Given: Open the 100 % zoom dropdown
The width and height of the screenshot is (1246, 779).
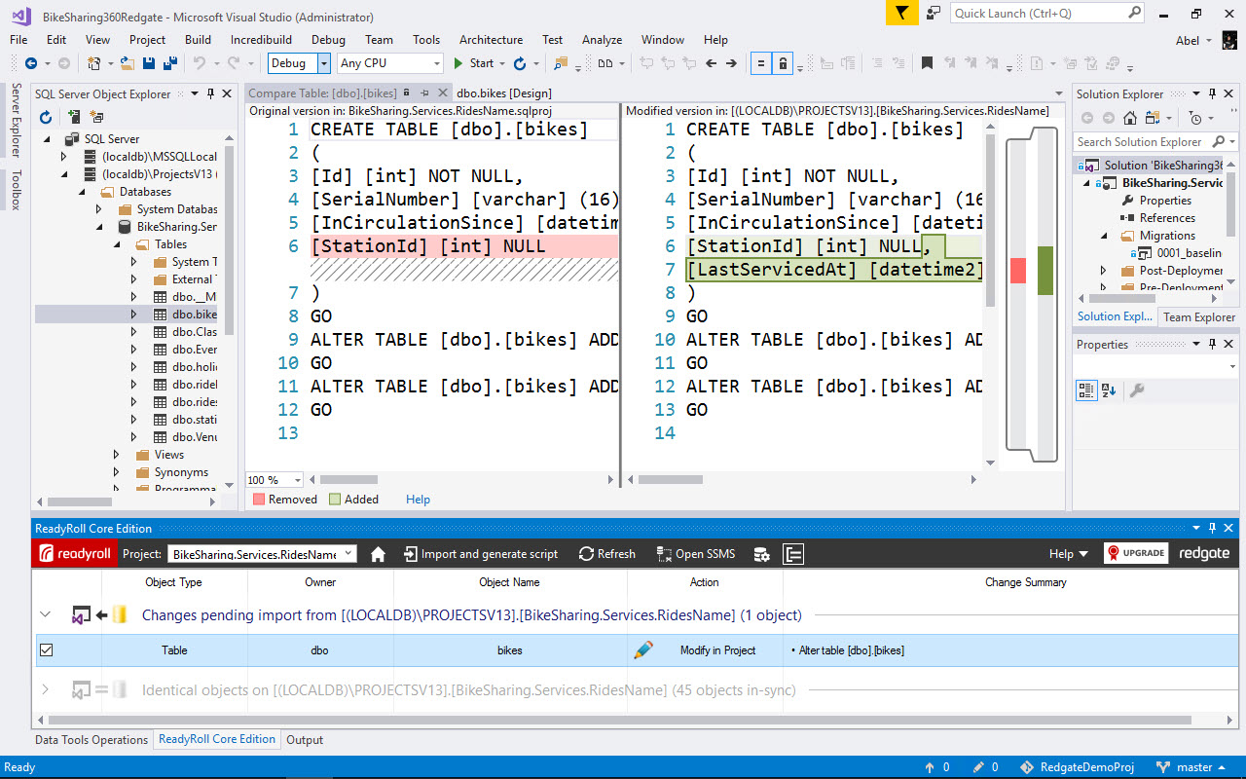Looking at the screenshot, I should click(297, 480).
